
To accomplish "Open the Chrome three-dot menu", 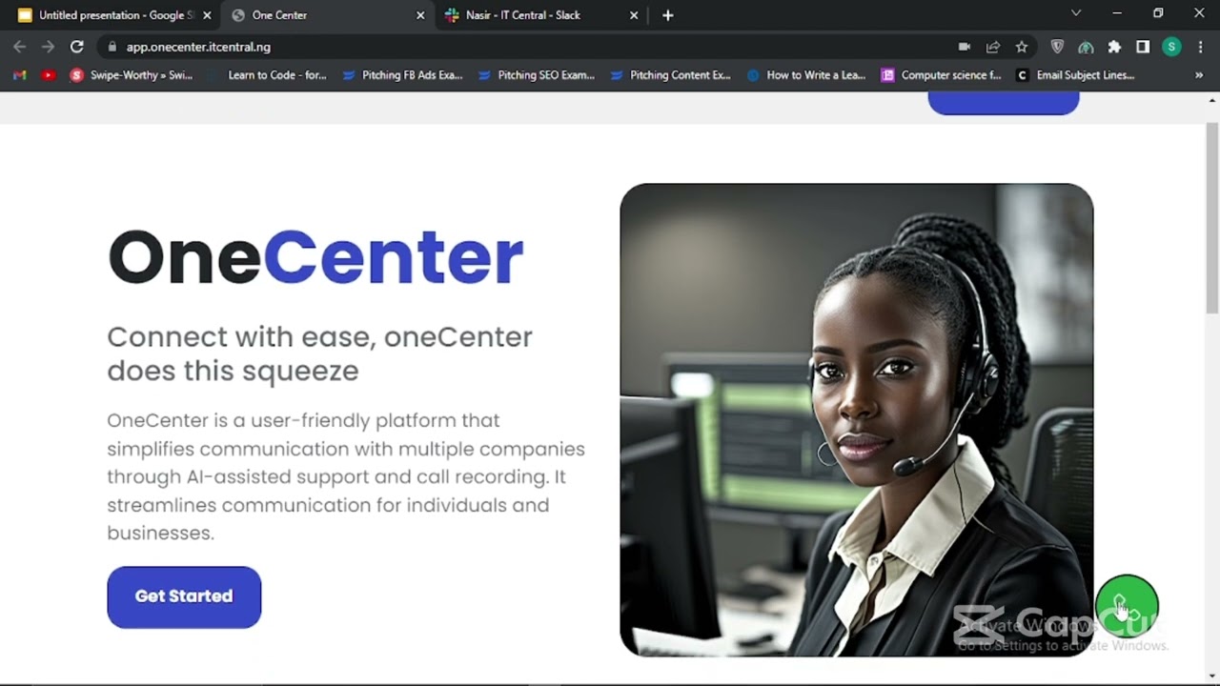I will pos(1200,47).
